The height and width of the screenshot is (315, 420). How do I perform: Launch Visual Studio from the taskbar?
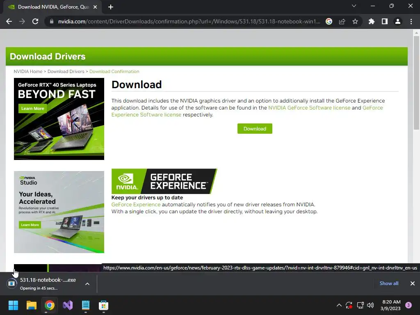coord(68,305)
